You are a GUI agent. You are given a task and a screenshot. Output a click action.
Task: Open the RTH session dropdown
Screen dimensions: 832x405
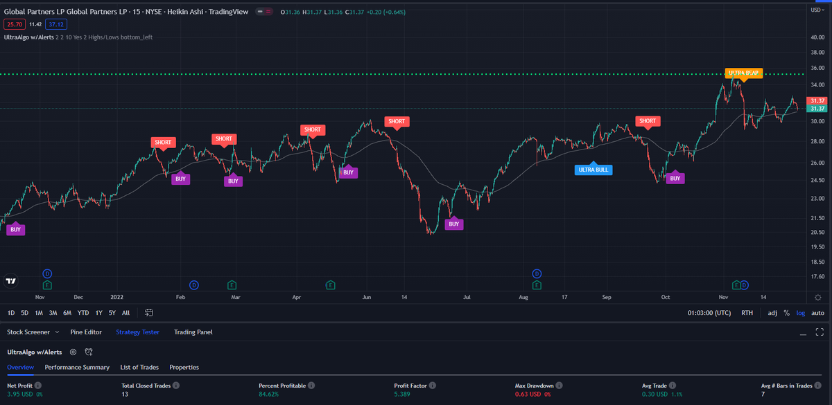click(x=747, y=313)
